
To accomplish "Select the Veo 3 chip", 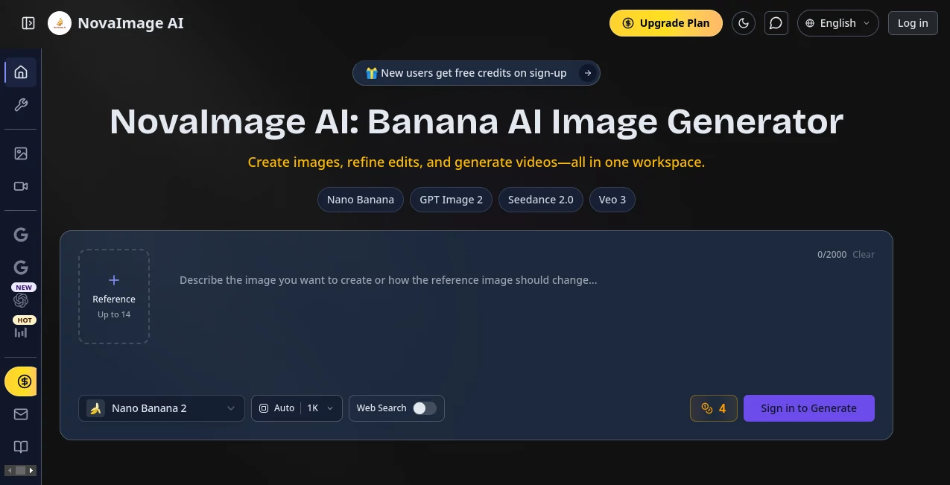I will pos(612,200).
